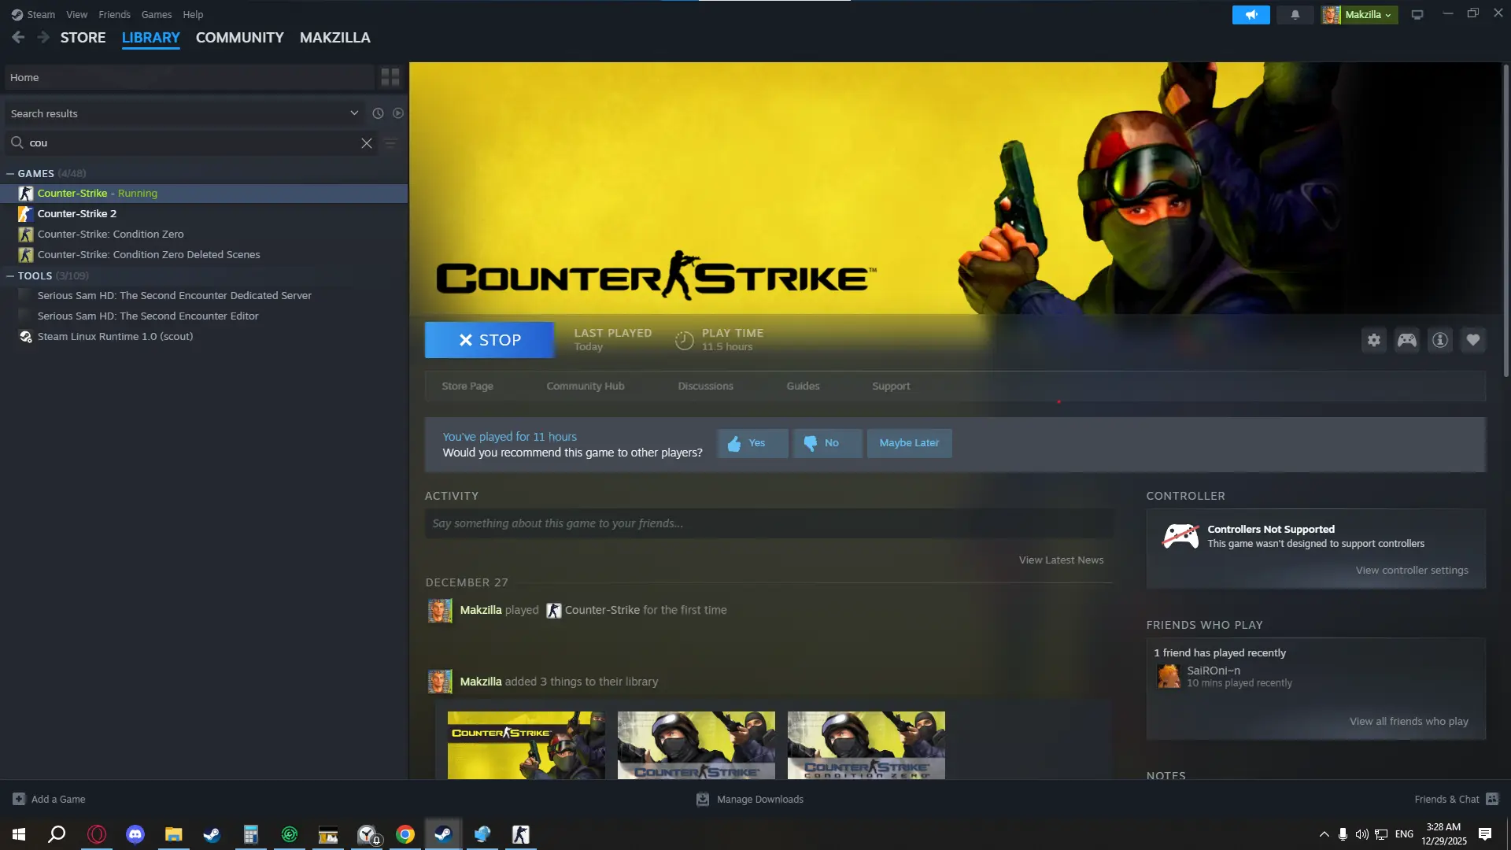The width and height of the screenshot is (1511, 850).
Task: Choose Maybe Later for the recommendation
Action: [x=909, y=443]
